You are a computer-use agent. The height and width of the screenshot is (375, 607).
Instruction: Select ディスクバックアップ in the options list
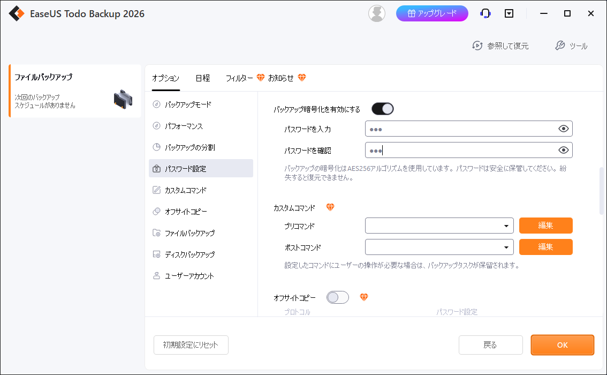(x=201, y=254)
